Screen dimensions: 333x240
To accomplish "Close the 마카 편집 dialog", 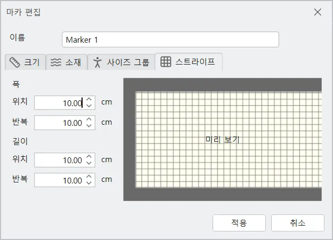I will click(318, 12).
